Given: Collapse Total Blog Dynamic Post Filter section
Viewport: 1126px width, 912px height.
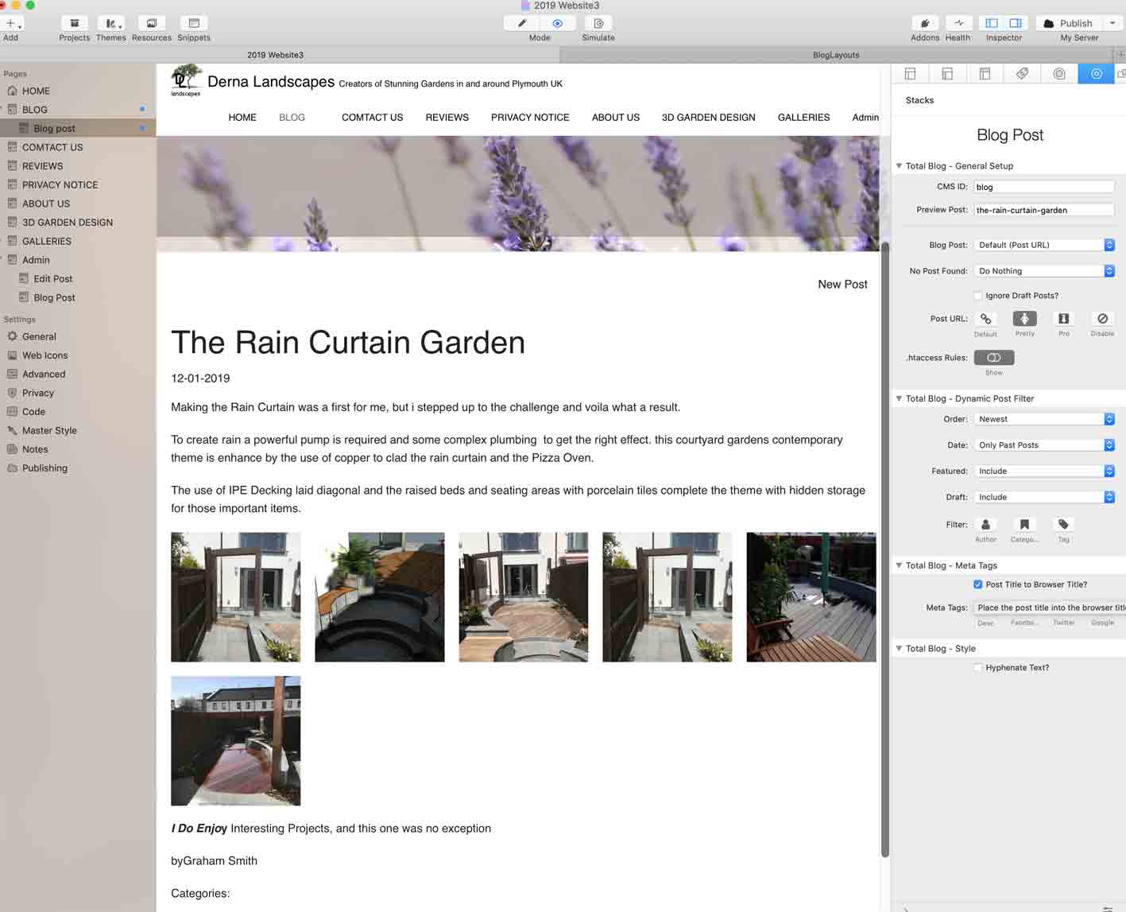Looking at the screenshot, I should tap(899, 398).
